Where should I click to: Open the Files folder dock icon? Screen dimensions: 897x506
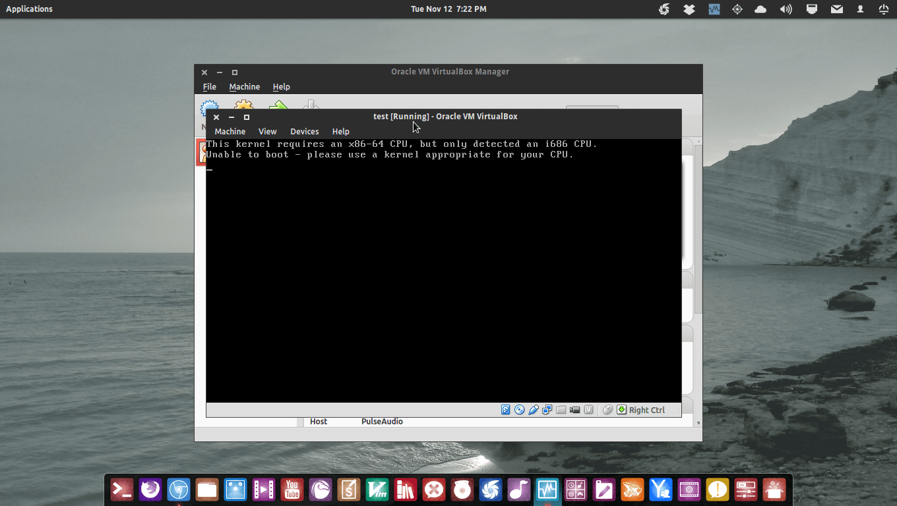click(x=207, y=490)
